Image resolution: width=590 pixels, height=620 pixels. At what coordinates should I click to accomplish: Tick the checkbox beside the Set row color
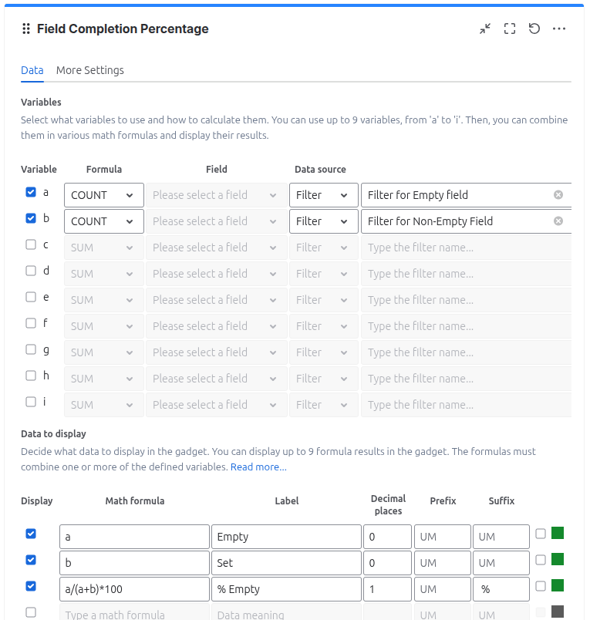coord(541,560)
